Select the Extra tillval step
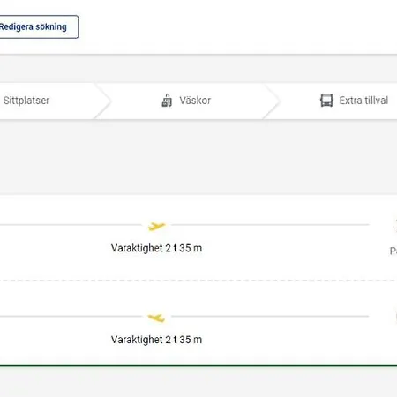This screenshot has height=397, width=397. pyautogui.click(x=363, y=101)
